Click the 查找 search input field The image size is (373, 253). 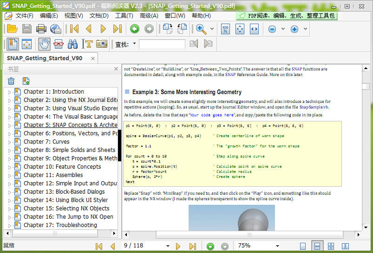(162, 44)
